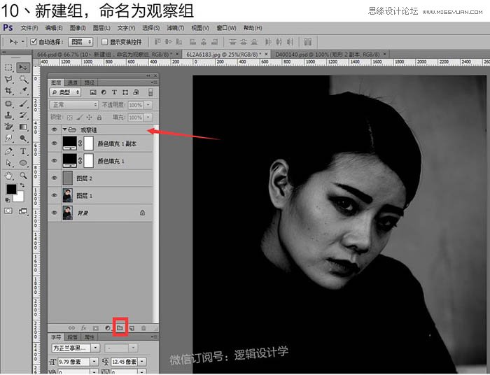The height and width of the screenshot is (375, 490).
Task: Open the 9.79 像素 font size dropdown
Action: coord(94,362)
